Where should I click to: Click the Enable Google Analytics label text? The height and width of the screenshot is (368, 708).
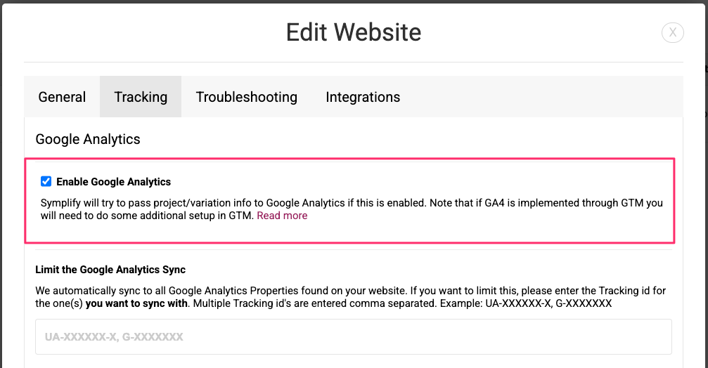(x=113, y=182)
